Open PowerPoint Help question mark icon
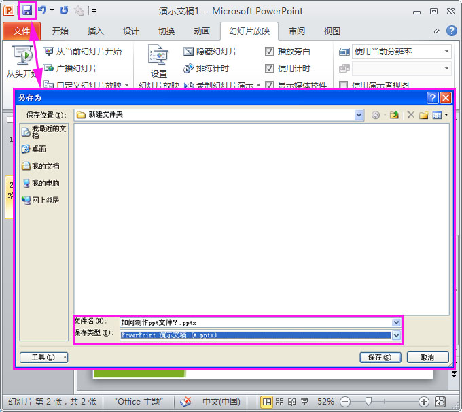 [x=452, y=31]
